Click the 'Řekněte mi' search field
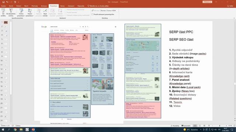Viewport: 236px width, 132px height. click(98, 6)
